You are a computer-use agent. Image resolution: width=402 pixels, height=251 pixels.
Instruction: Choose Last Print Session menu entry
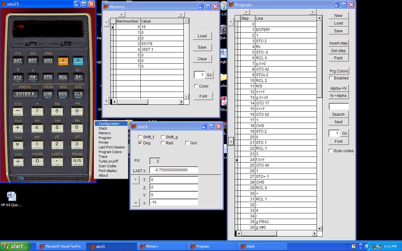(x=111, y=147)
